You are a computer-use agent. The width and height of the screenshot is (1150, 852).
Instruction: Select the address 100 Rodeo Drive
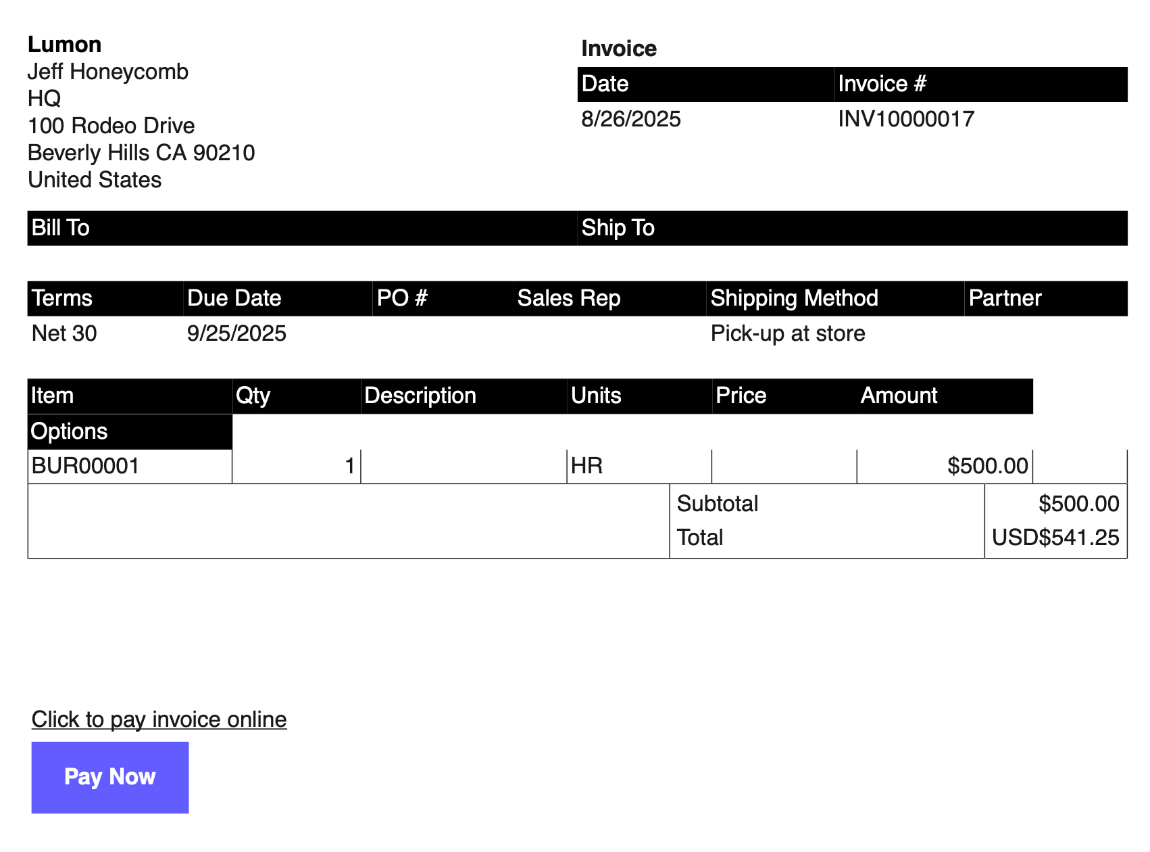tap(111, 126)
